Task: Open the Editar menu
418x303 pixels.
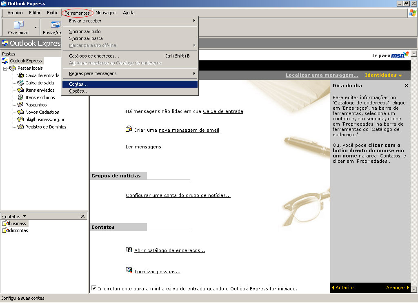Action: tap(35, 13)
